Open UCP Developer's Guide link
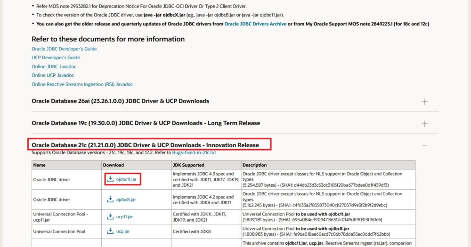This screenshot has width=471, height=247. 56,57
